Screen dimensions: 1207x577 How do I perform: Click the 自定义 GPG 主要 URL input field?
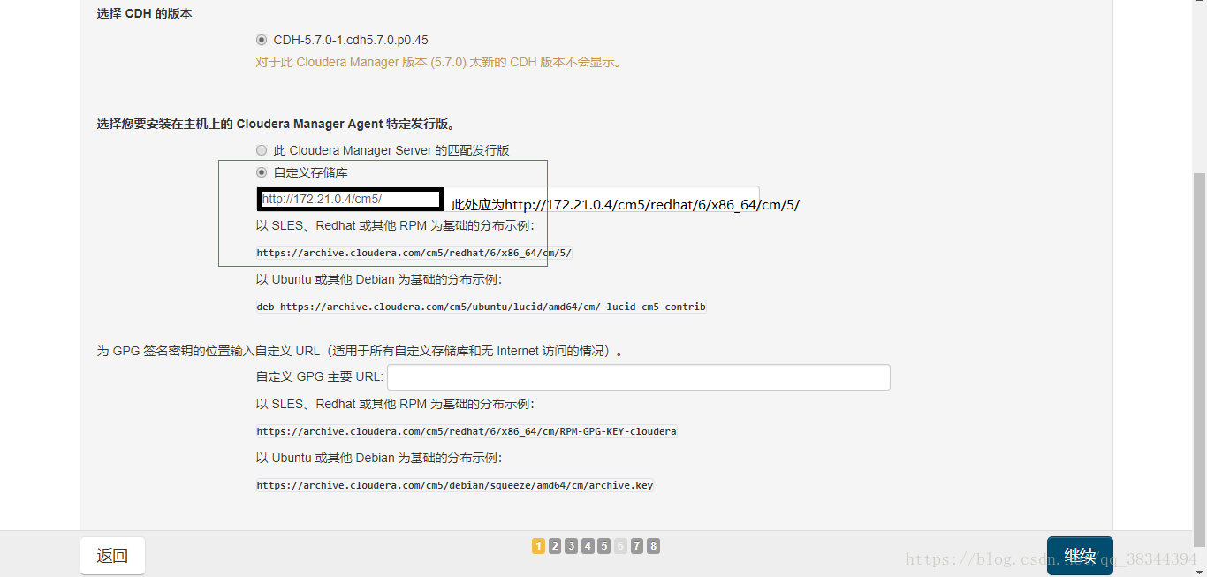[x=638, y=377]
